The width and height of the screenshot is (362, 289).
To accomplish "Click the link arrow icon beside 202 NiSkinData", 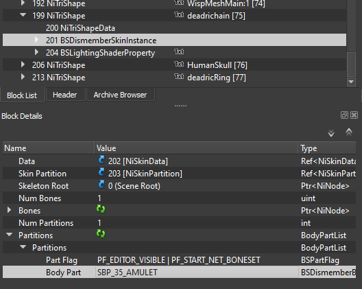I will click(101, 160).
